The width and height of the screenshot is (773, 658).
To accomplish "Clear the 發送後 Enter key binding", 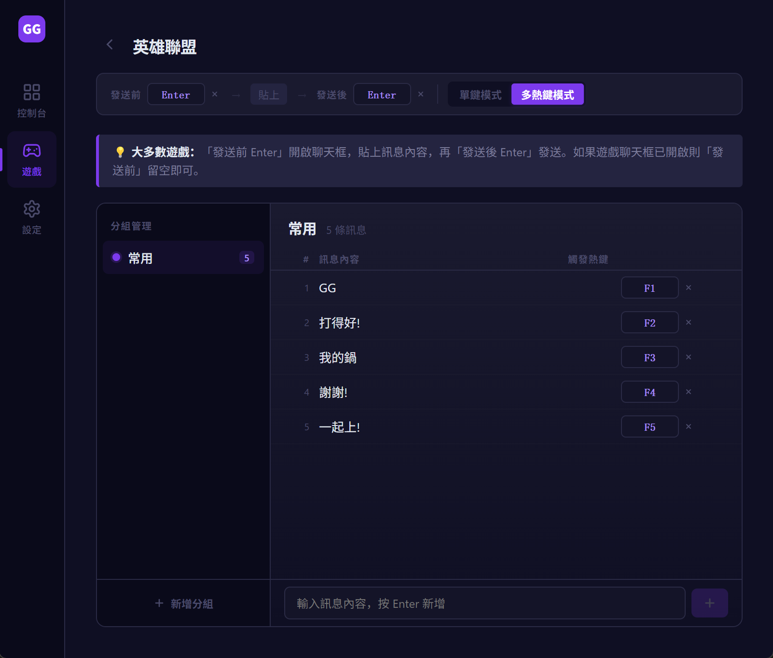I will coord(421,94).
